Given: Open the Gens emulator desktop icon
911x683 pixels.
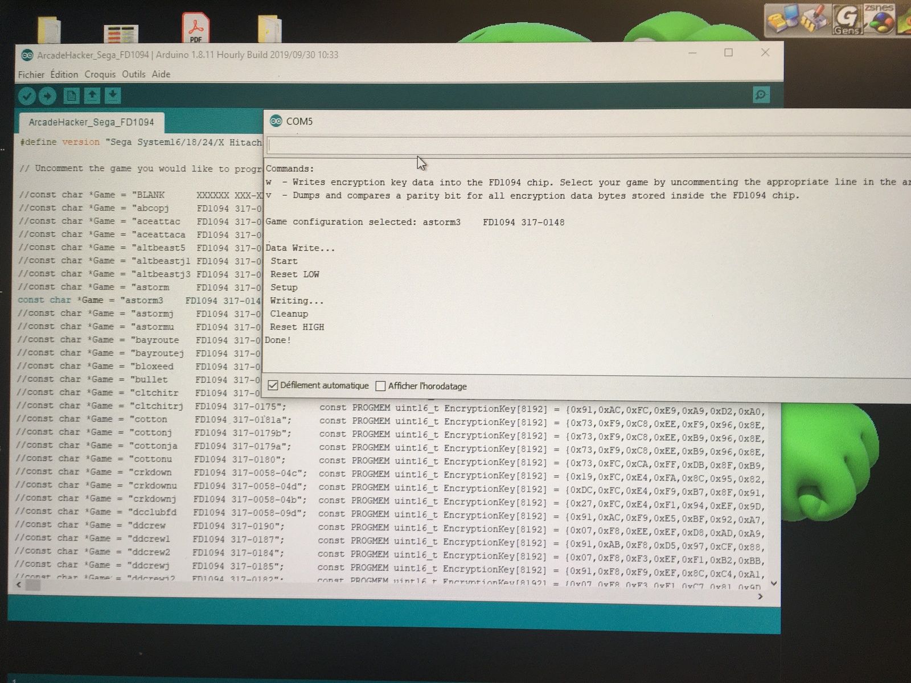Looking at the screenshot, I should tap(847, 20).
